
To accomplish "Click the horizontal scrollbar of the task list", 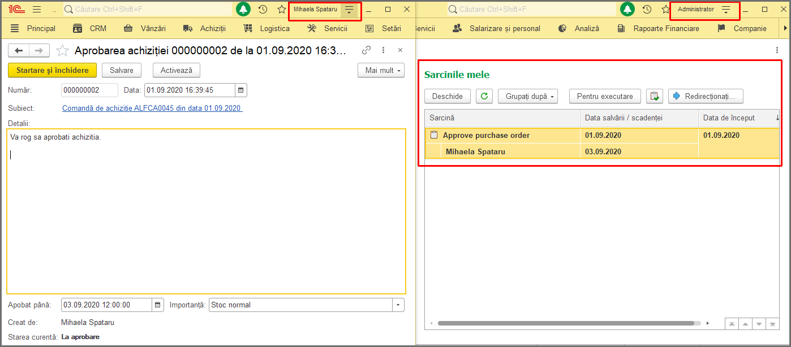I will click(x=566, y=323).
